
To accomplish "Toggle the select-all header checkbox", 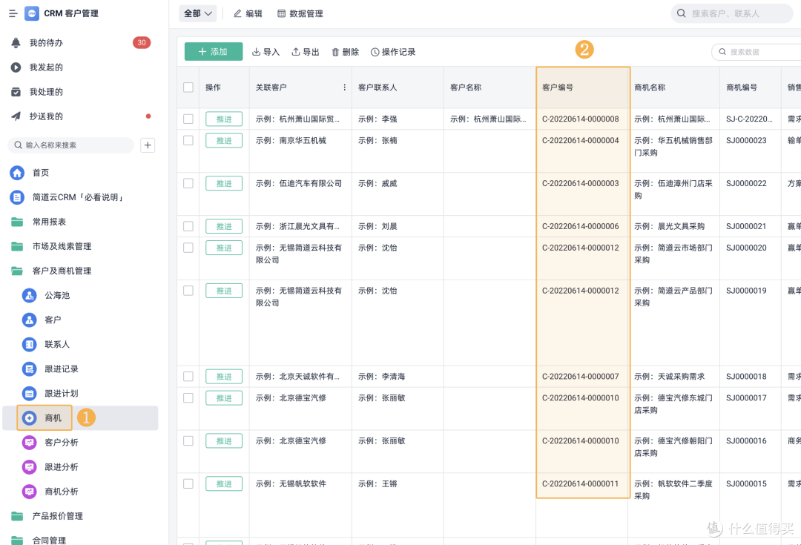I will (188, 87).
